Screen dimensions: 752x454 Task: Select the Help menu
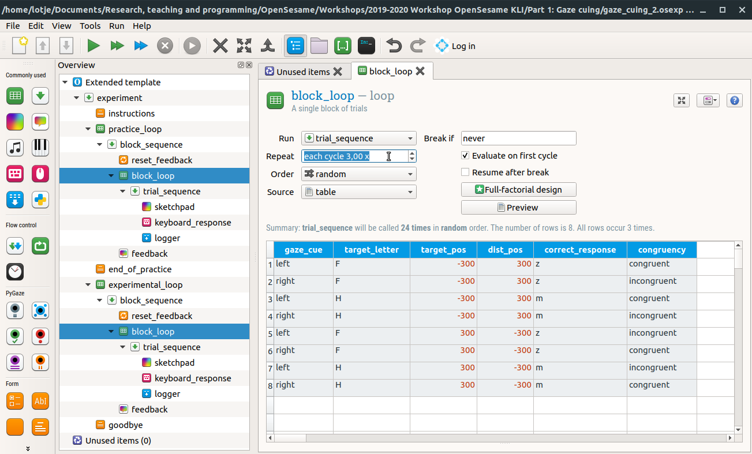(141, 26)
